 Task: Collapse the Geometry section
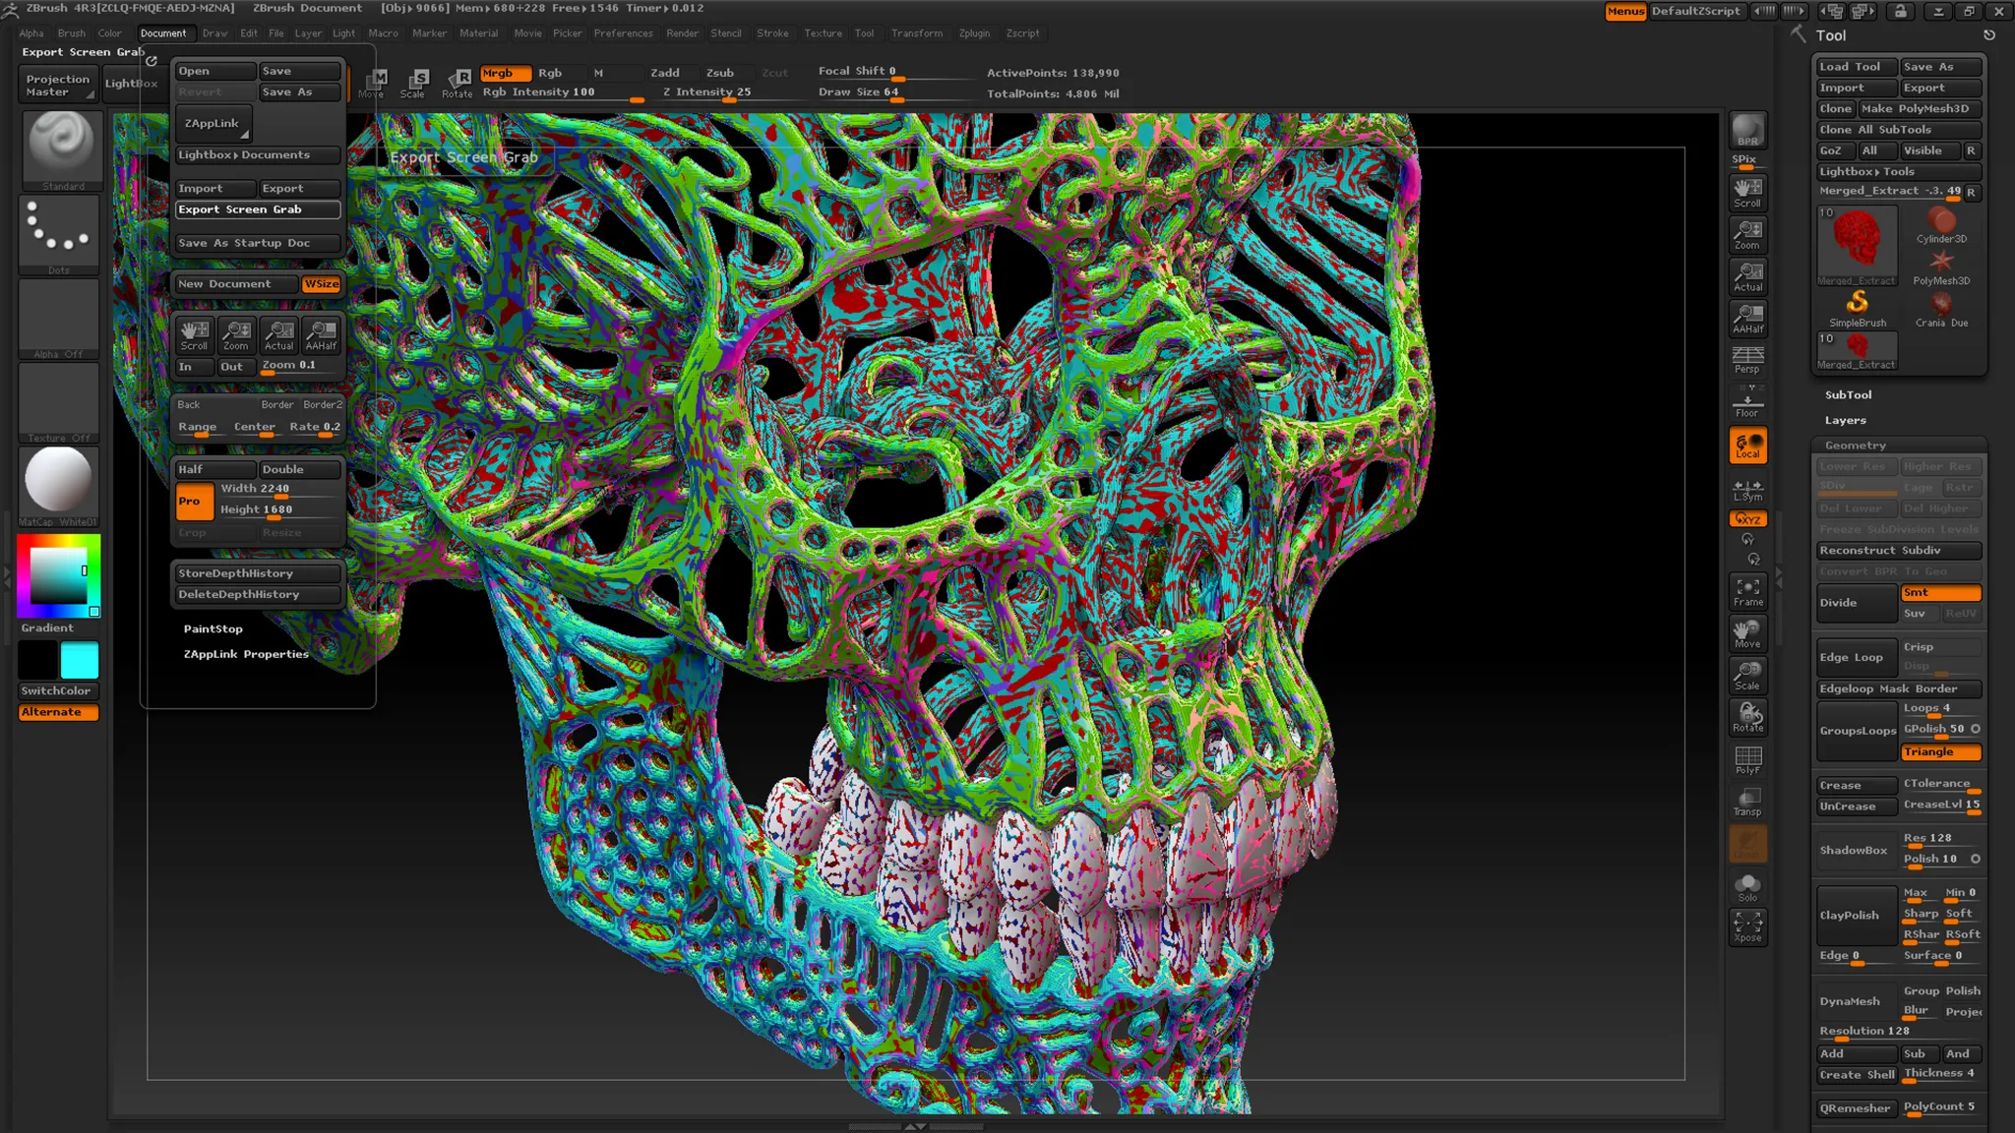click(x=1855, y=446)
